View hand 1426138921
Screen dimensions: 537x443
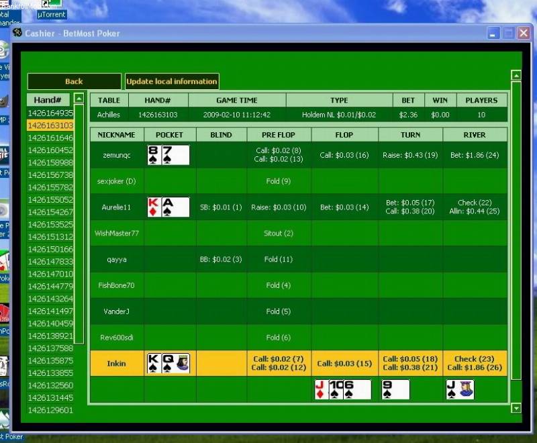50,336
